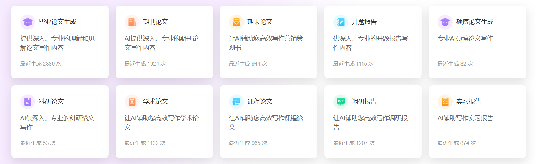Image resolution: width=541 pixels, height=164 pixels.
Task: Click the text 最近生成 2380 次
Action: click(41, 64)
